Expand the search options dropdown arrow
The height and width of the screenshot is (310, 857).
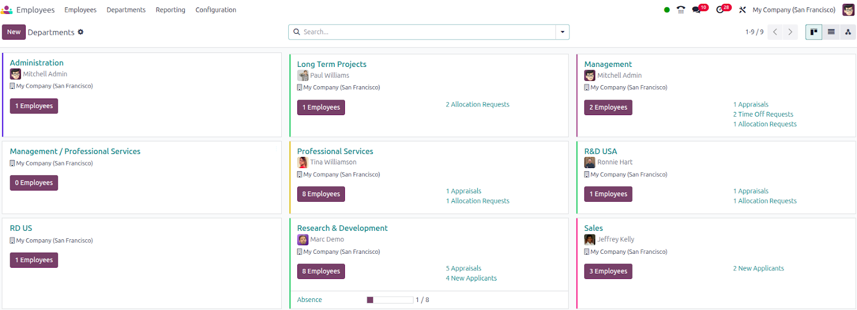pos(562,32)
